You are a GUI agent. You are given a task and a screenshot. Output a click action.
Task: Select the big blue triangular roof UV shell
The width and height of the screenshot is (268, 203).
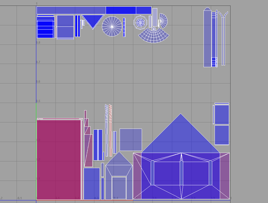[x=181, y=137]
